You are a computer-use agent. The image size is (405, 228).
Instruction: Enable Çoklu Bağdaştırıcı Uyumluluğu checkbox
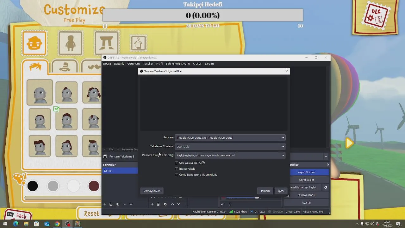[177, 175]
